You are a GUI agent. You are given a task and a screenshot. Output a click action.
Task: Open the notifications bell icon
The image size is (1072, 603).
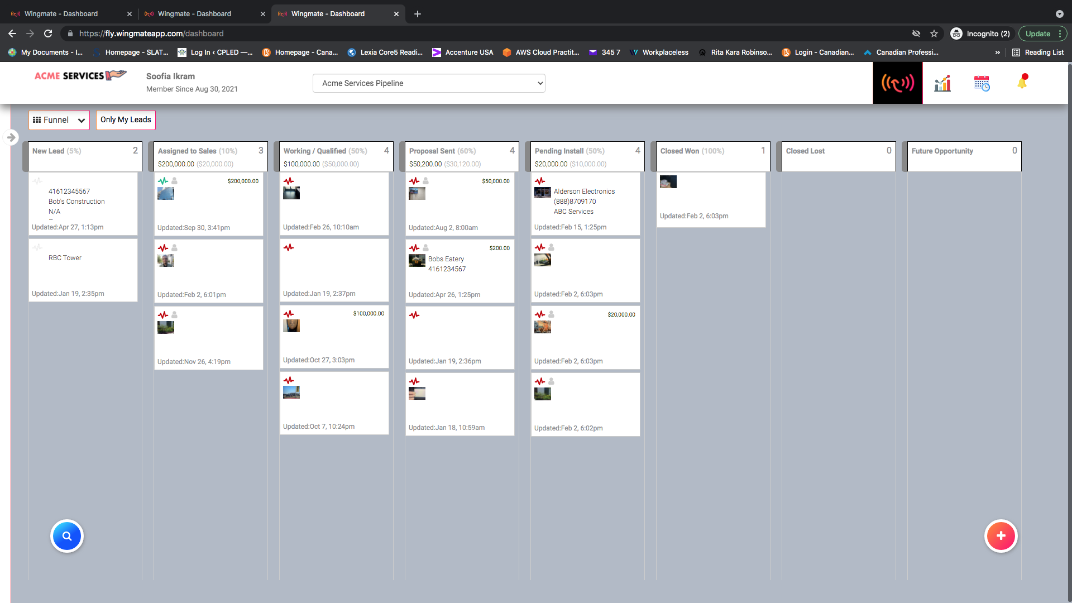(1022, 82)
